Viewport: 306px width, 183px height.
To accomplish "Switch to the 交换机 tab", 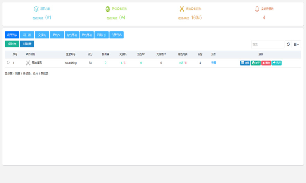I will click(x=42, y=35).
